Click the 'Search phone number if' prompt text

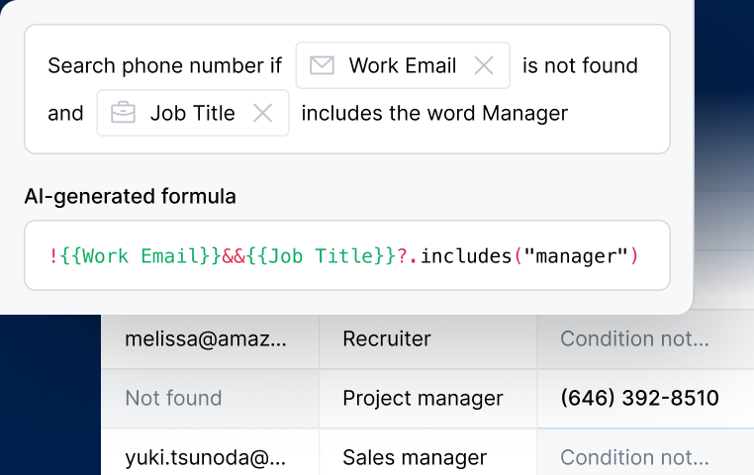click(x=164, y=66)
